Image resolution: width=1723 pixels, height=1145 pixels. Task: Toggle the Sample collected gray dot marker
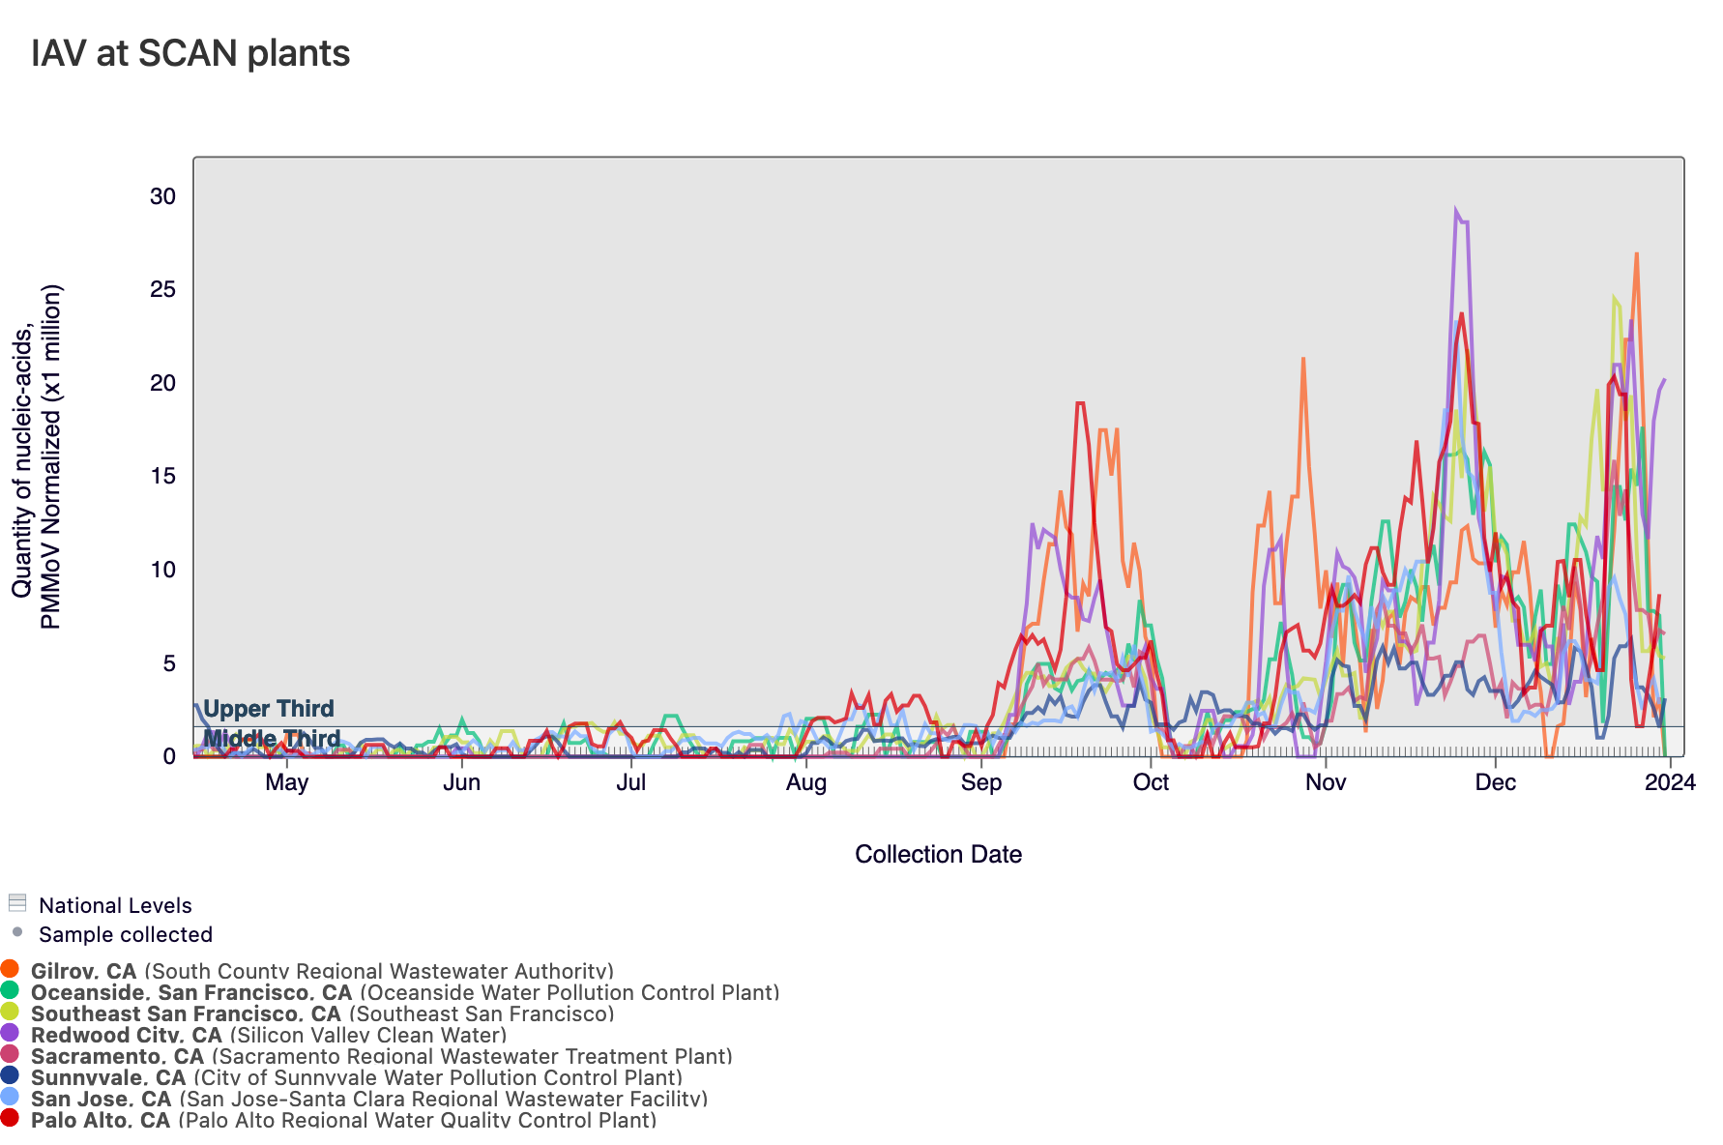pos(16,932)
